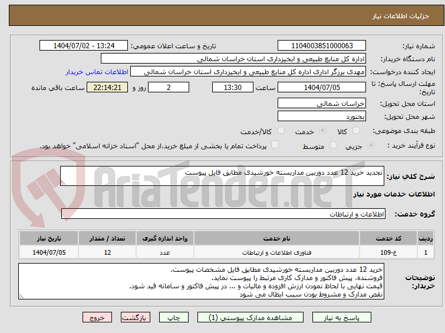Click the remaining time field 22:14:21
Viewport: 445px width, 333px height.
coord(107,87)
